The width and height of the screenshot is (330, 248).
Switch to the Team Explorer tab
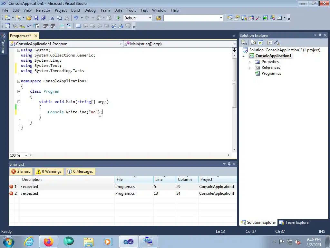pyautogui.click(x=295, y=222)
